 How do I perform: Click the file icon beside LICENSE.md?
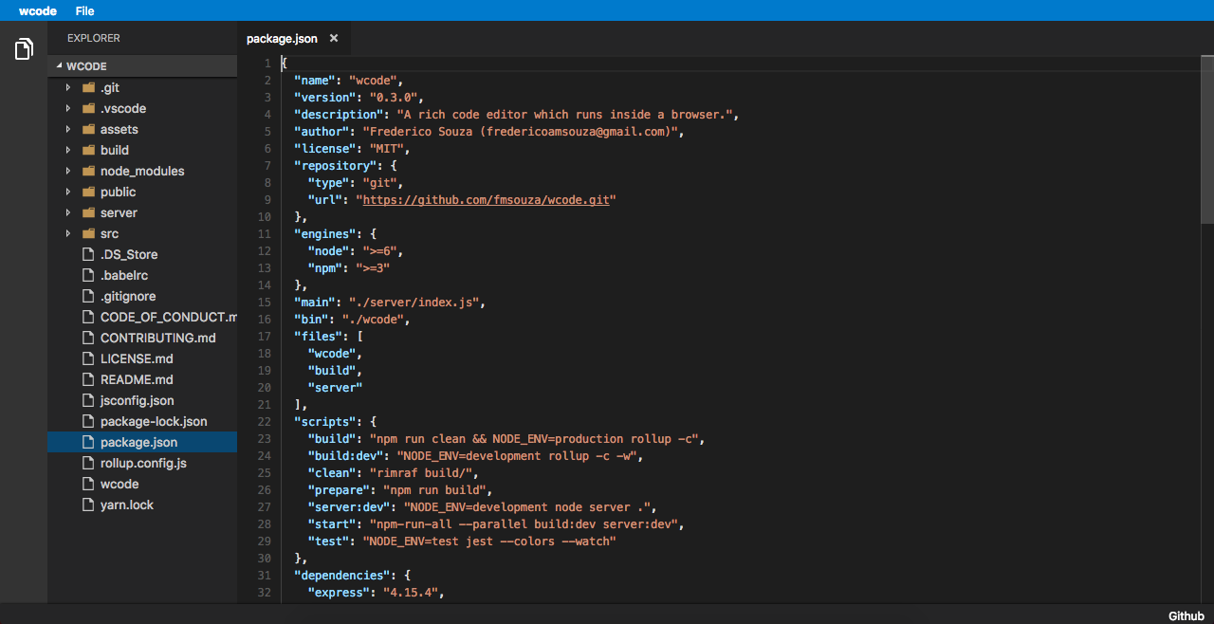(x=89, y=358)
